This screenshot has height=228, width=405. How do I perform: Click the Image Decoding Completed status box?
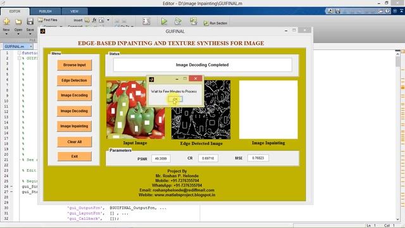202,65
